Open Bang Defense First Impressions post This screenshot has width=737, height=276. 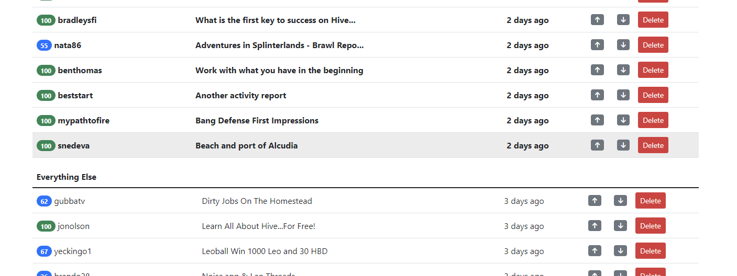coord(257,121)
